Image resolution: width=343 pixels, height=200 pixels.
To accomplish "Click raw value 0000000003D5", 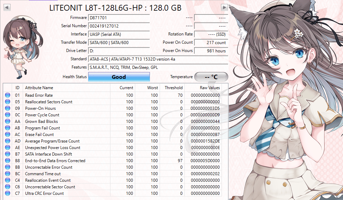I will click(x=205, y=108).
